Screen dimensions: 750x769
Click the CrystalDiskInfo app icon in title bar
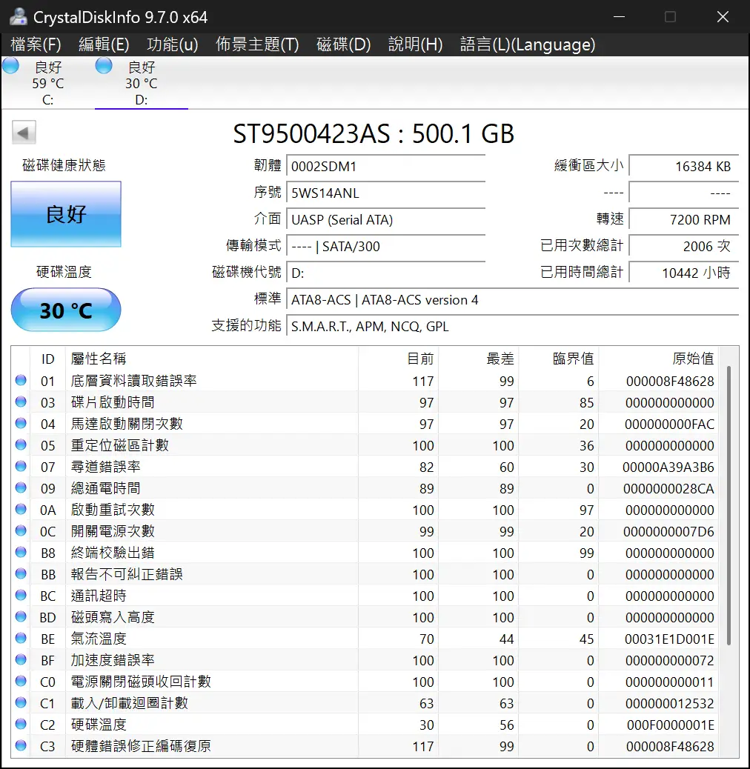18,17
